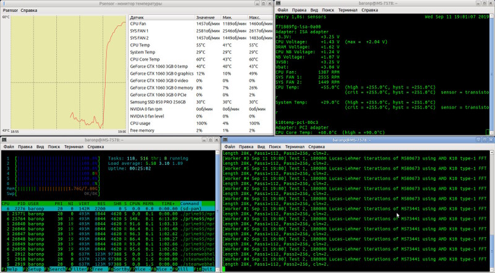The width and height of the screenshot is (495, 273).
Task: Open Правка menu in the htop terminal
Action: pyautogui.click(x=25, y=147)
